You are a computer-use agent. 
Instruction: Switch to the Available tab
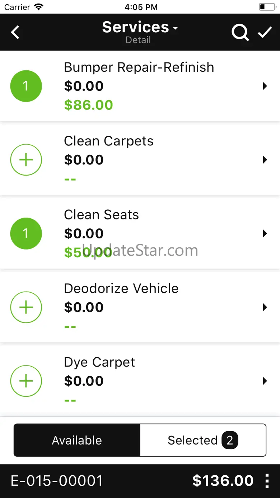(77, 440)
